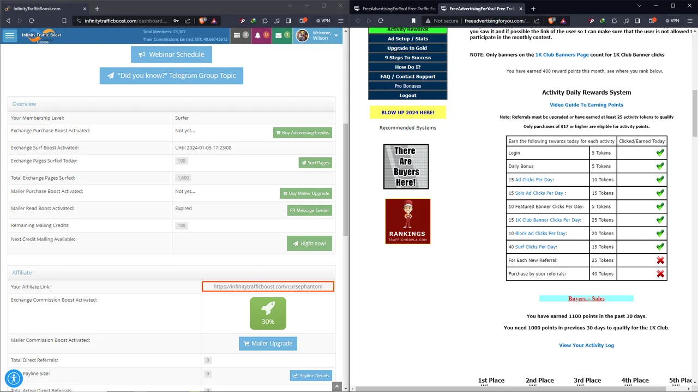Click the Rankings TrafficHoopla banner
Image resolution: width=698 pixels, height=392 pixels.
coord(408,221)
